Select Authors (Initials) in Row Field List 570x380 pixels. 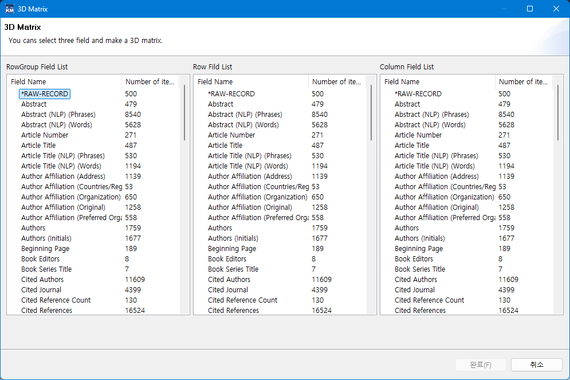click(x=233, y=238)
